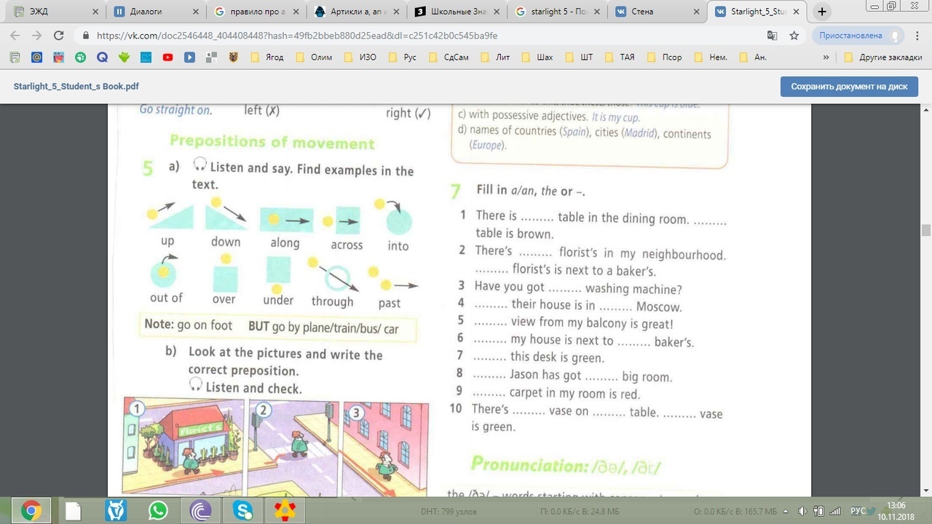Open WhatsApp from the taskbar
The width and height of the screenshot is (932, 524).
pyautogui.click(x=158, y=510)
